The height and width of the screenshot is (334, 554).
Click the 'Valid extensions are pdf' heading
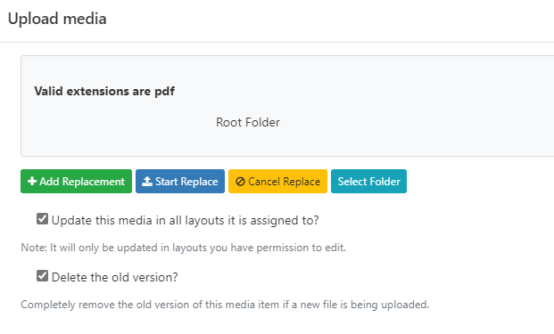[104, 92]
